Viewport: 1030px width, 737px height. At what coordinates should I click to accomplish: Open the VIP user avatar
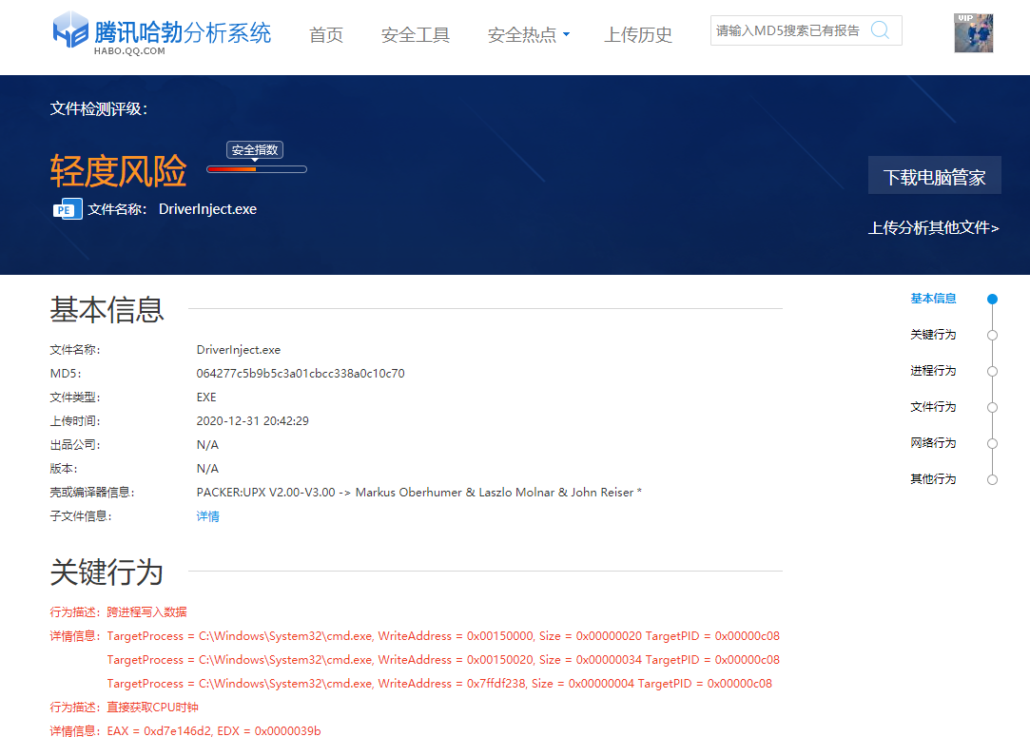click(x=974, y=33)
